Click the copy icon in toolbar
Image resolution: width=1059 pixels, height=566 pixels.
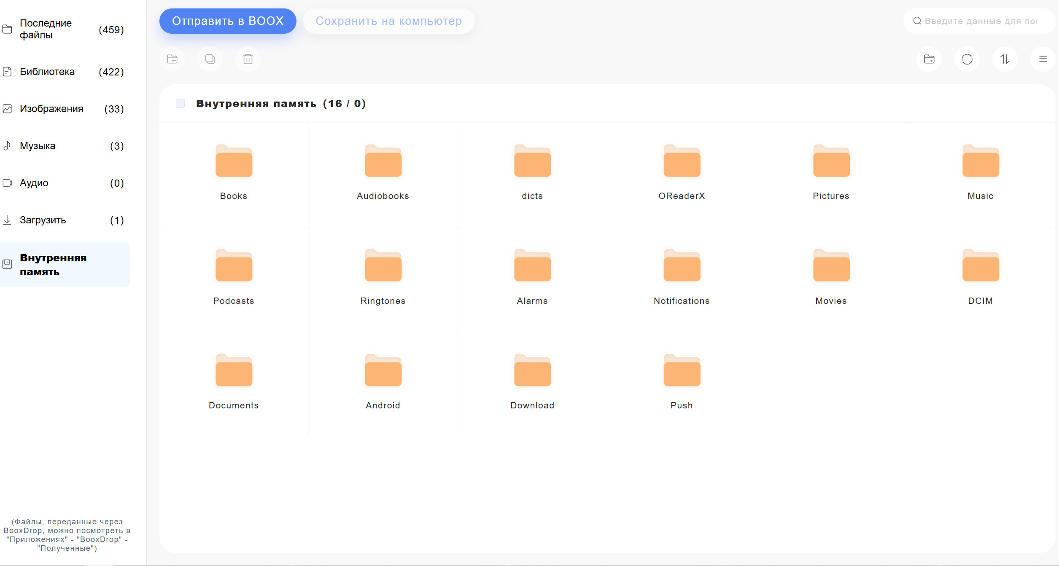(210, 59)
